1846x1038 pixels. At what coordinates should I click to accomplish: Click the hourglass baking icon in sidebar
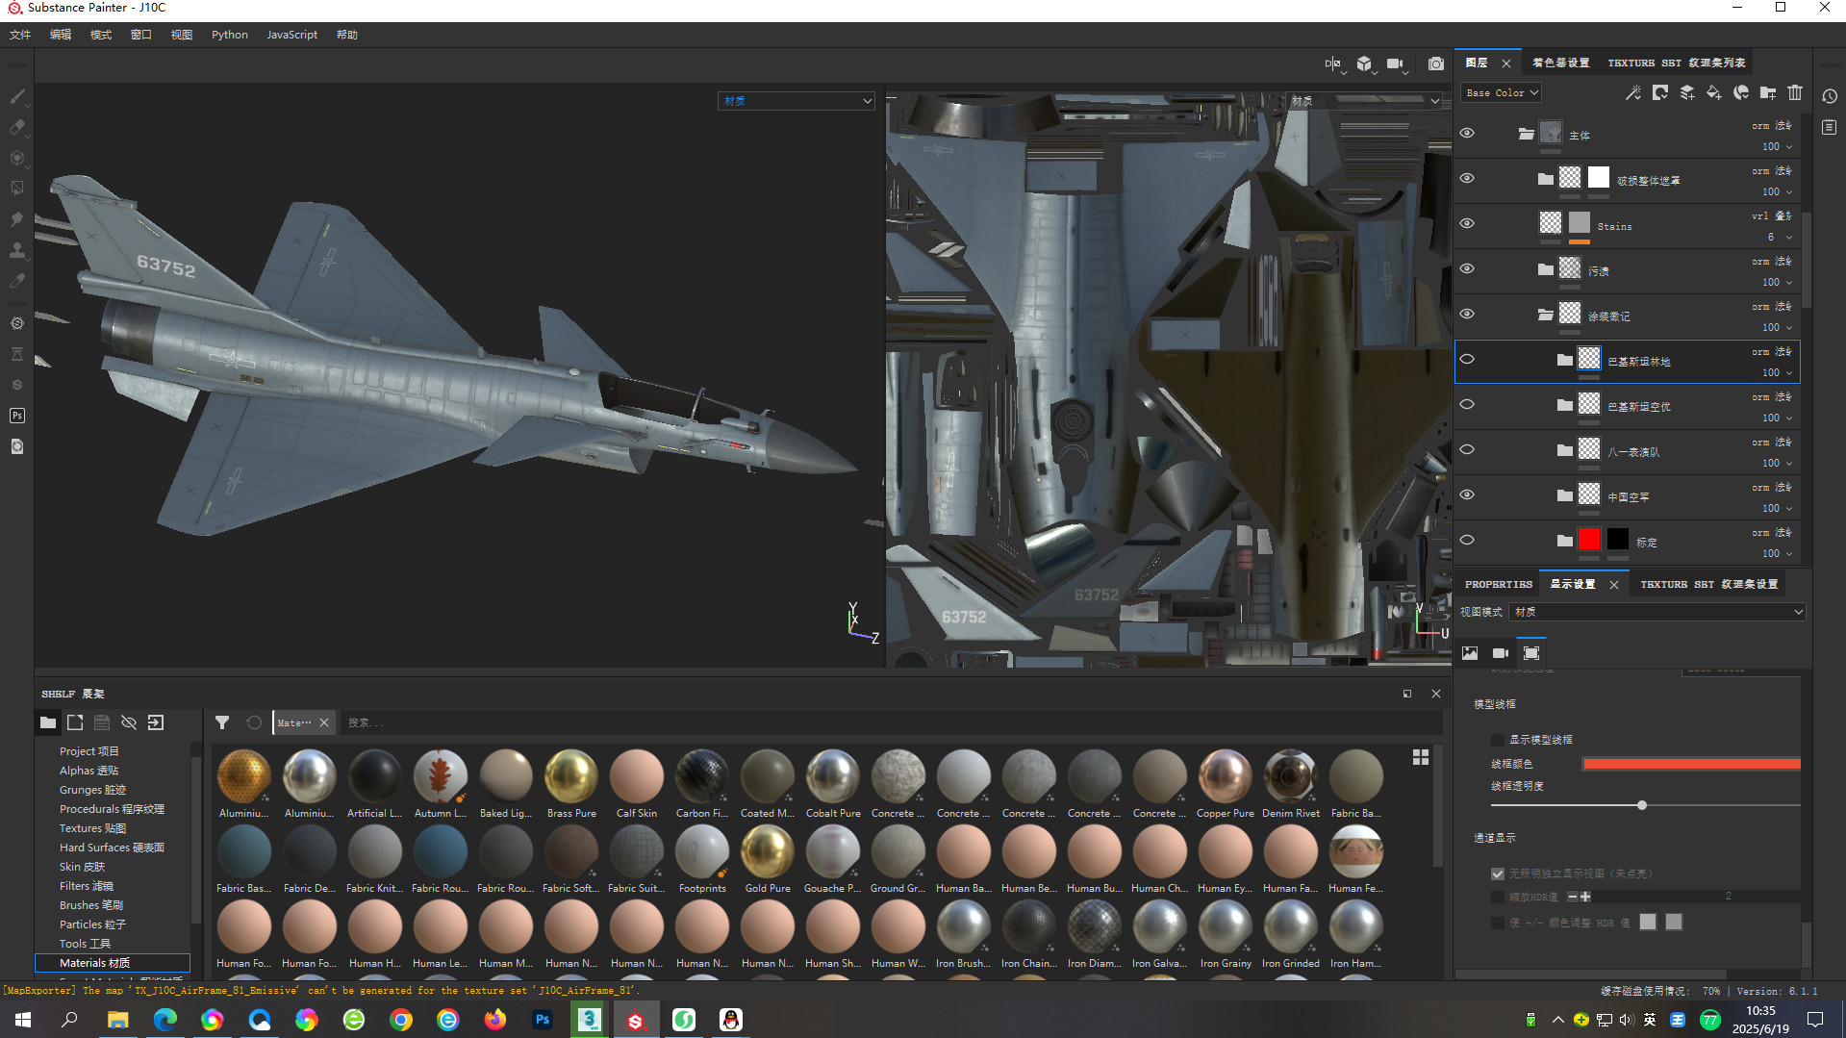click(x=17, y=354)
